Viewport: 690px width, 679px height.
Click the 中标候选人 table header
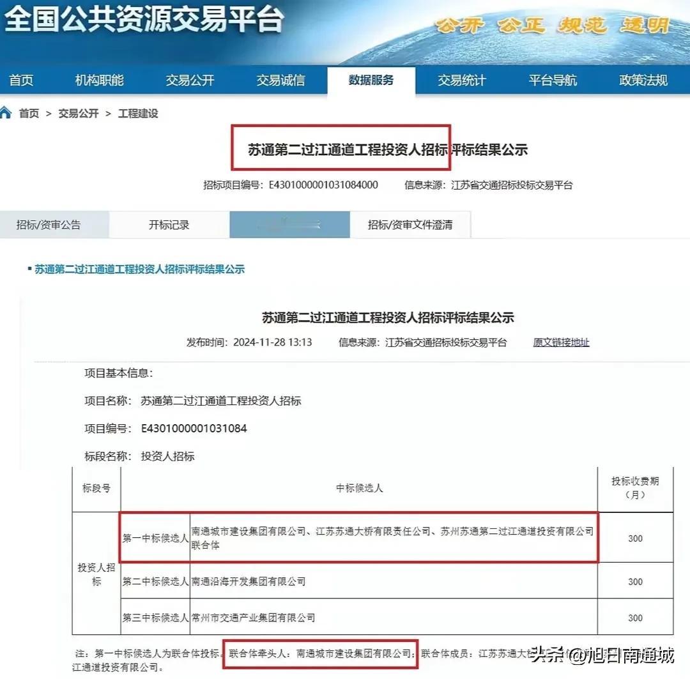(x=359, y=488)
